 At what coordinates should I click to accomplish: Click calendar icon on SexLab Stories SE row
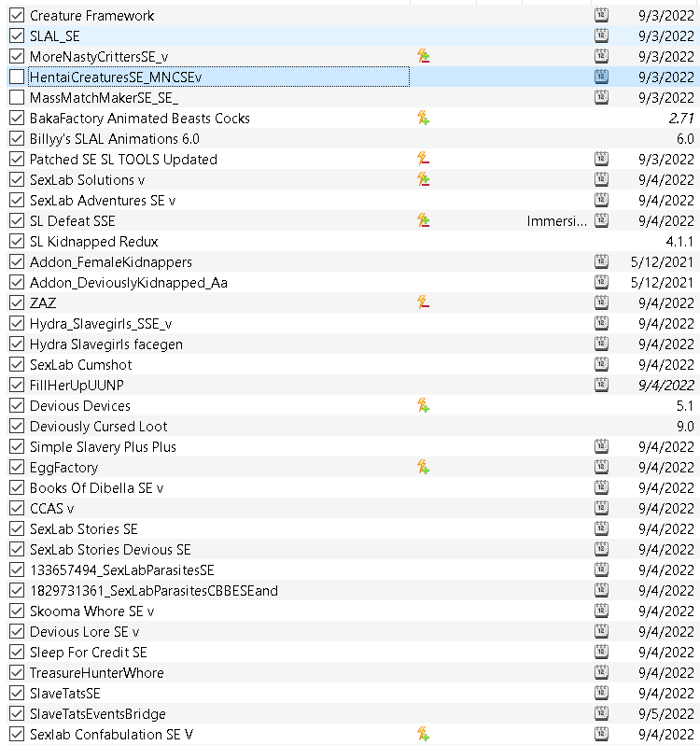click(x=601, y=528)
